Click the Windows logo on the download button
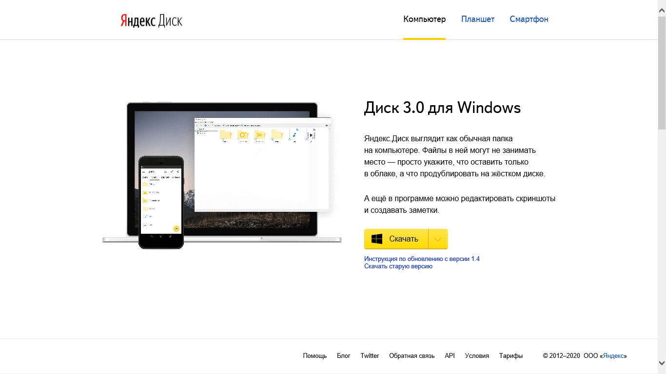666x374 pixels. pyautogui.click(x=376, y=239)
